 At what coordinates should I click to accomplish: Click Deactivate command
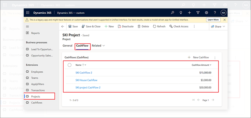coord(126,26)
